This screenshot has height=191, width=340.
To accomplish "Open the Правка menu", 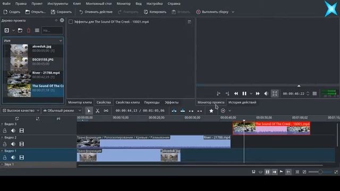I will pyautogui.click(x=21, y=4).
